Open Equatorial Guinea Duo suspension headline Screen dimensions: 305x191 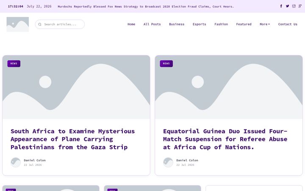pyautogui.click(x=225, y=139)
